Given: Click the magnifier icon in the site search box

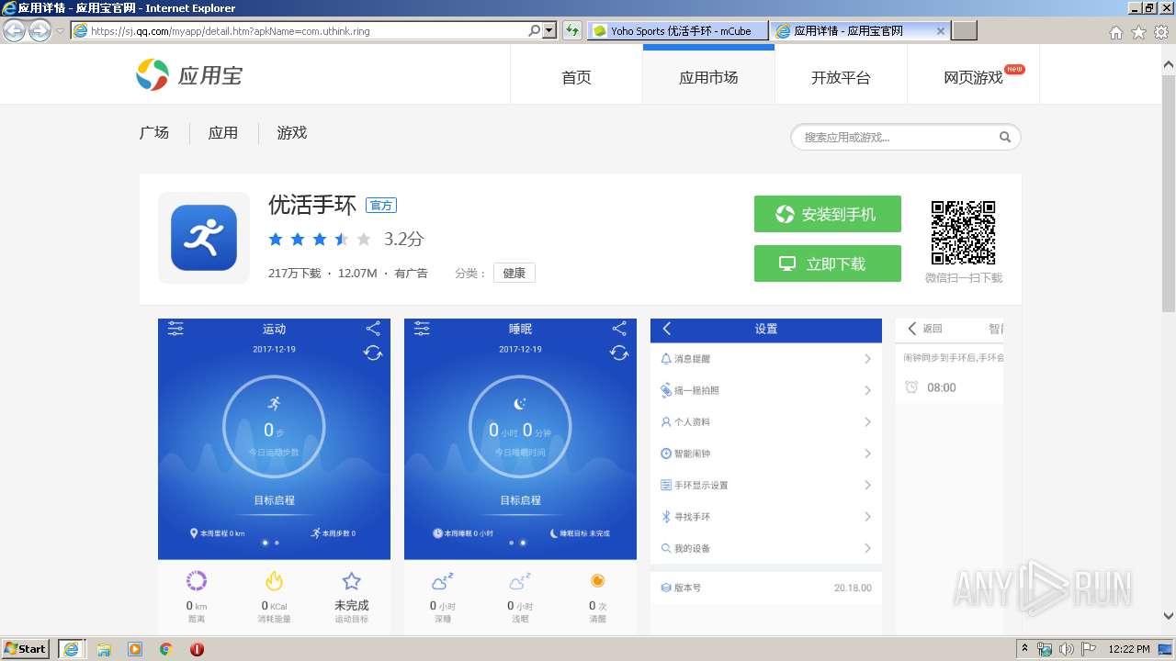Looking at the screenshot, I should click(1005, 138).
